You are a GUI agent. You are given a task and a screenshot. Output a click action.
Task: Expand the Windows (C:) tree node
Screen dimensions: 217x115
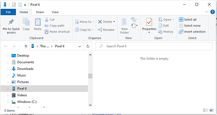click(x=8, y=102)
